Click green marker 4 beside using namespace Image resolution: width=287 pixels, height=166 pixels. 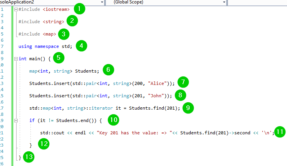81,46
